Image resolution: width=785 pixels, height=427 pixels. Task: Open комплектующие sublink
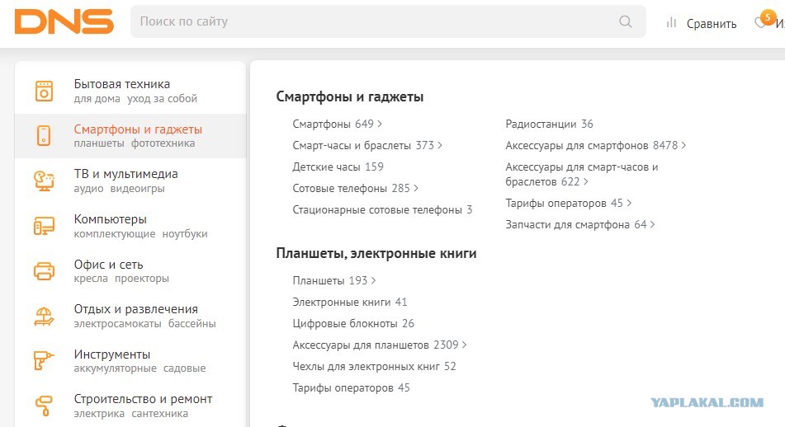114,233
